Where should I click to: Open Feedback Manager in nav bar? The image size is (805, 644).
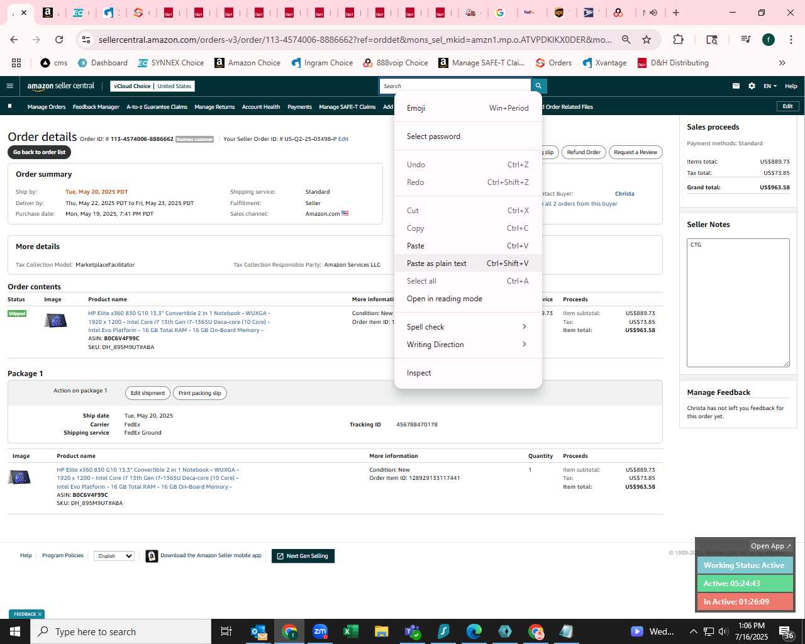click(x=96, y=107)
